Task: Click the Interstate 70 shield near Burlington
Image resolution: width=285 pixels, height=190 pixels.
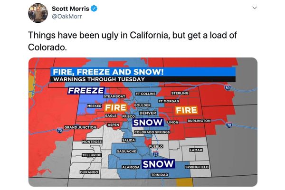Action: [228, 125]
